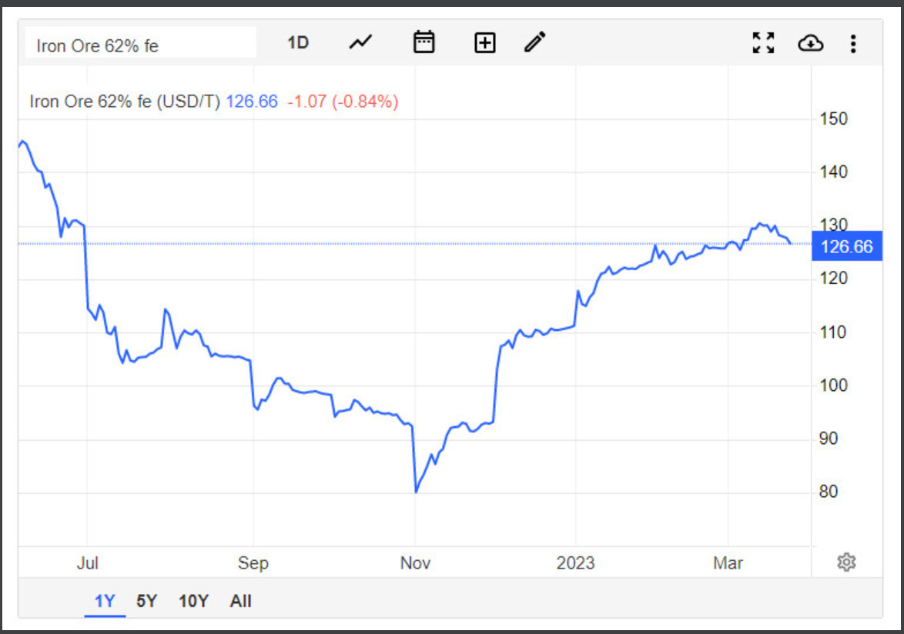Switch to the 10Y time range
The width and height of the screenshot is (904, 634).
coord(194,601)
